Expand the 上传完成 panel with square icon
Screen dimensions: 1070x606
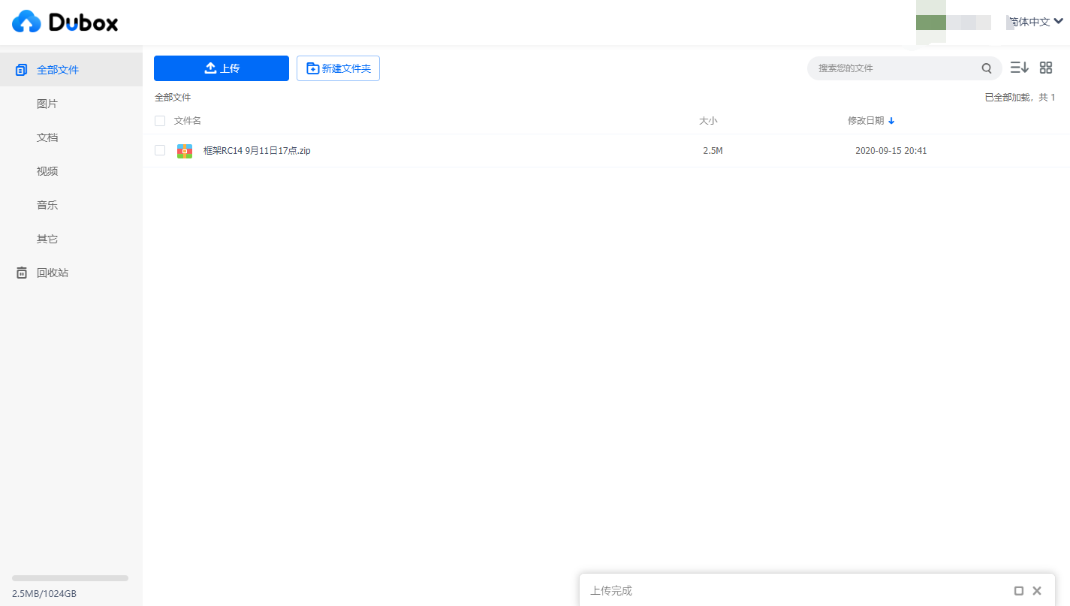[1019, 591]
